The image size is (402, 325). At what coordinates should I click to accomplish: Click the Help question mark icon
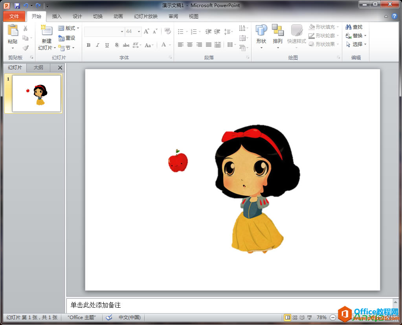tap(394, 17)
